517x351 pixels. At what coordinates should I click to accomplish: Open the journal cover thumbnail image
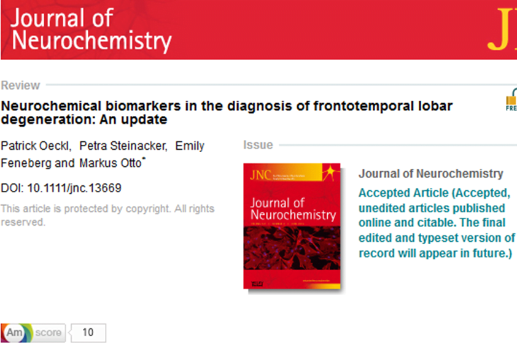coord(292,226)
